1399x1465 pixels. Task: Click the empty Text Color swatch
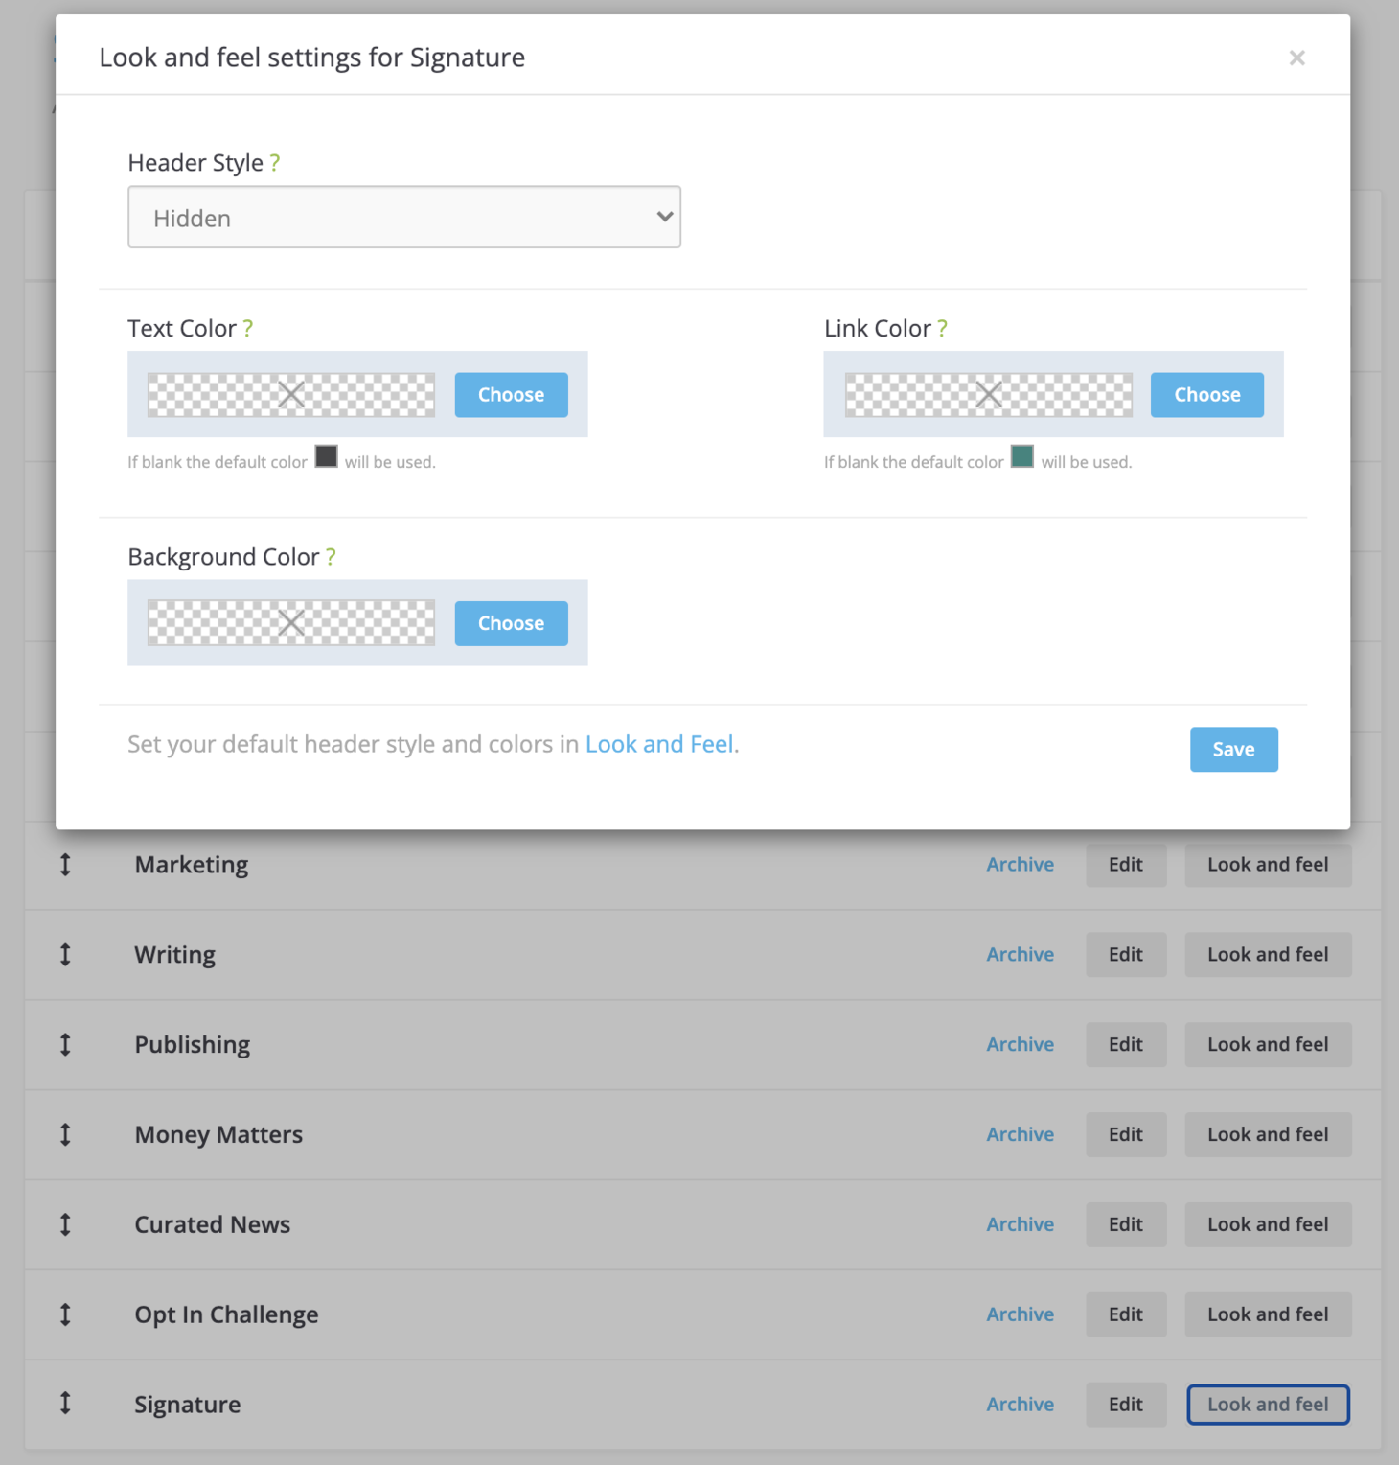pyautogui.click(x=291, y=395)
